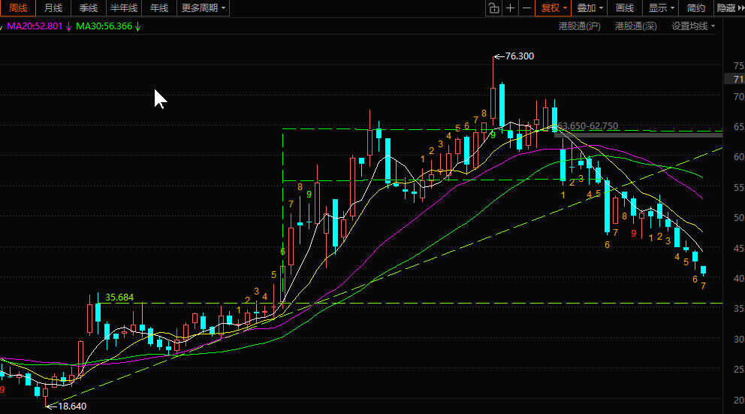
Task: Click the MA30:56.366 indicator label
Action: click(104, 26)
